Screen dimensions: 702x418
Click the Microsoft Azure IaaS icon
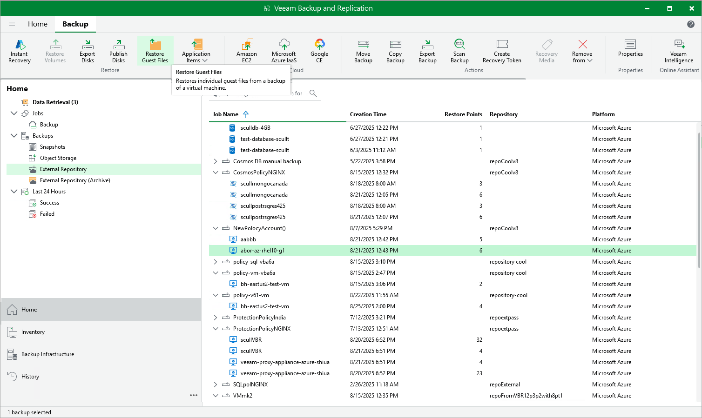point(284,51)
